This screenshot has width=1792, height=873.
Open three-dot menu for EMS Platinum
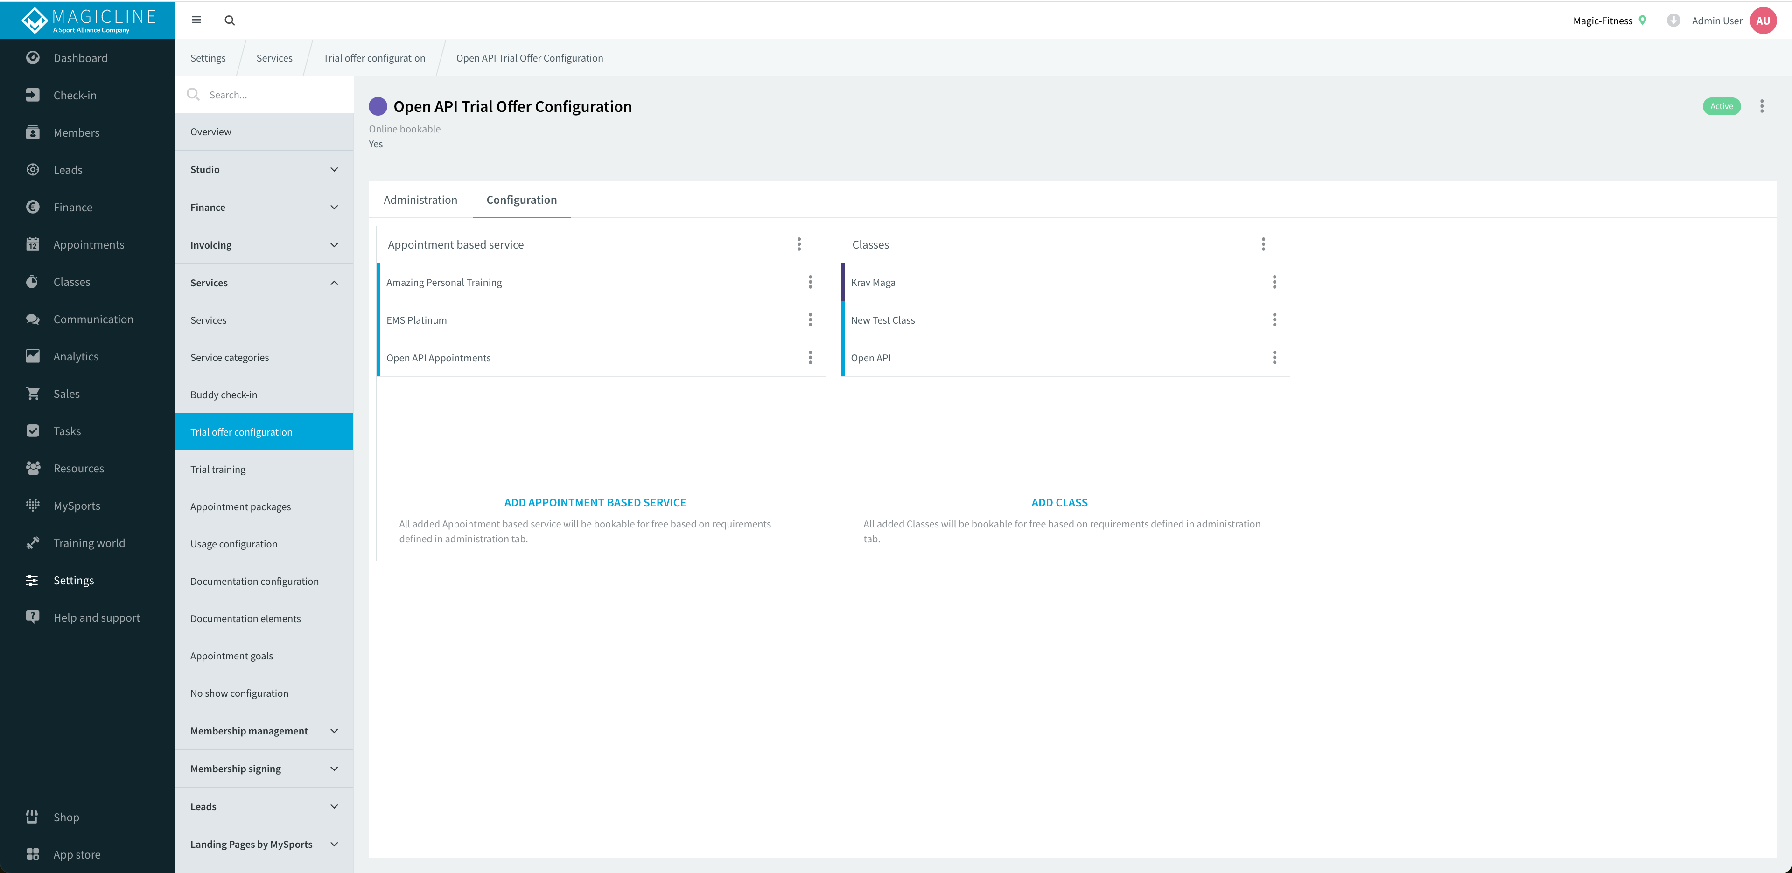[x=810, y=320]
